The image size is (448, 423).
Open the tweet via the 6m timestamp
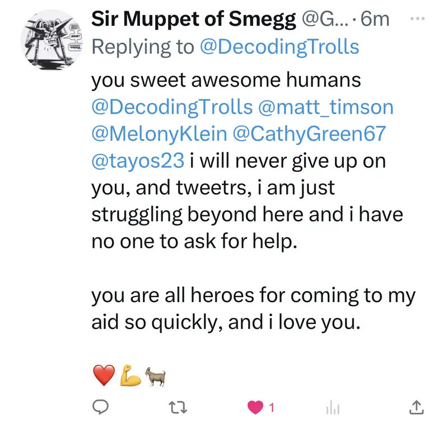point(375,20)
